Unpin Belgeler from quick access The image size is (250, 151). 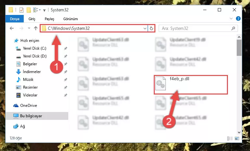coord(66,64)
